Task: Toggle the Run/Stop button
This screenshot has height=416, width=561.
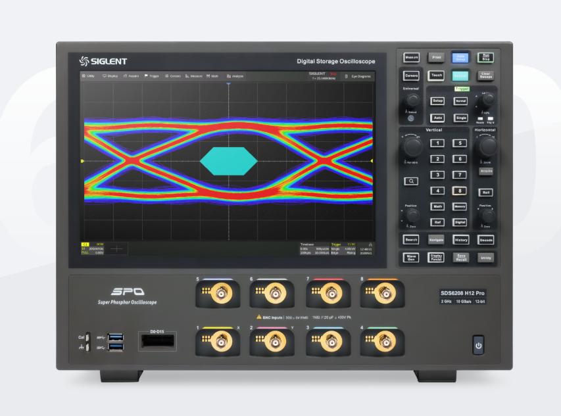Action: coord(486,57)
